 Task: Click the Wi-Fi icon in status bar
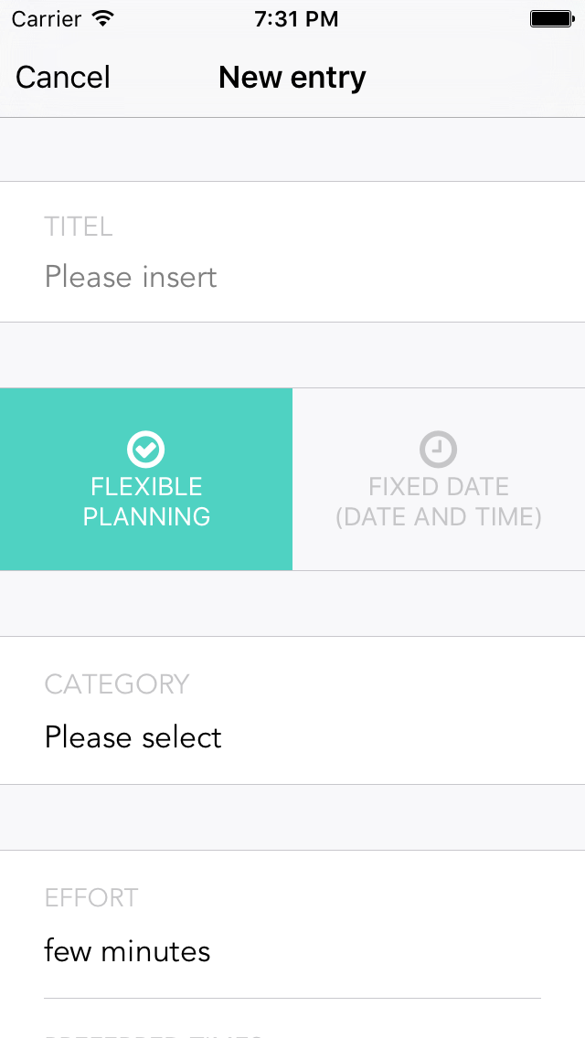[103, 18]
